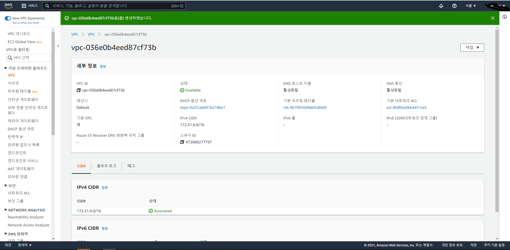The image size is (510, 250).
Task: Click the search magnifier icon in top bar
Action: (x=47, y=6)
